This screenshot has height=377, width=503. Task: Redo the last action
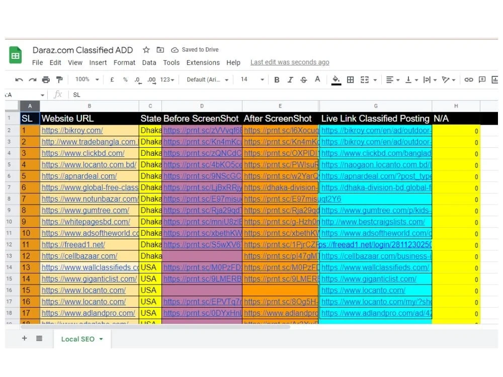coord(32,80)
